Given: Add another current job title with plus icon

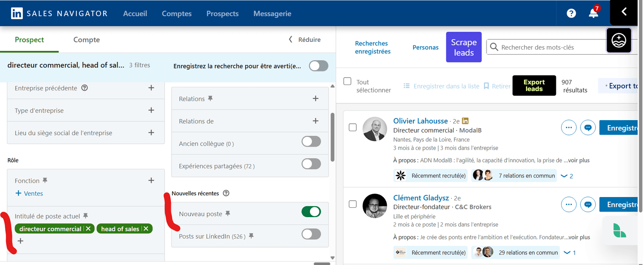Looking at the screenshot, I should point(20,241).
